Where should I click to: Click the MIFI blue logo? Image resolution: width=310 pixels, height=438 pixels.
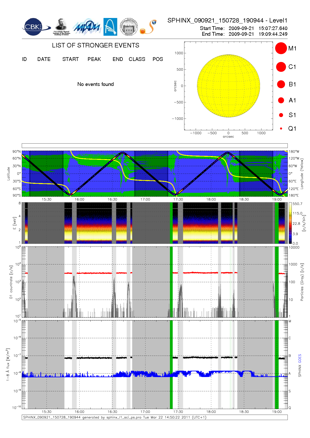tap(86, 27)
